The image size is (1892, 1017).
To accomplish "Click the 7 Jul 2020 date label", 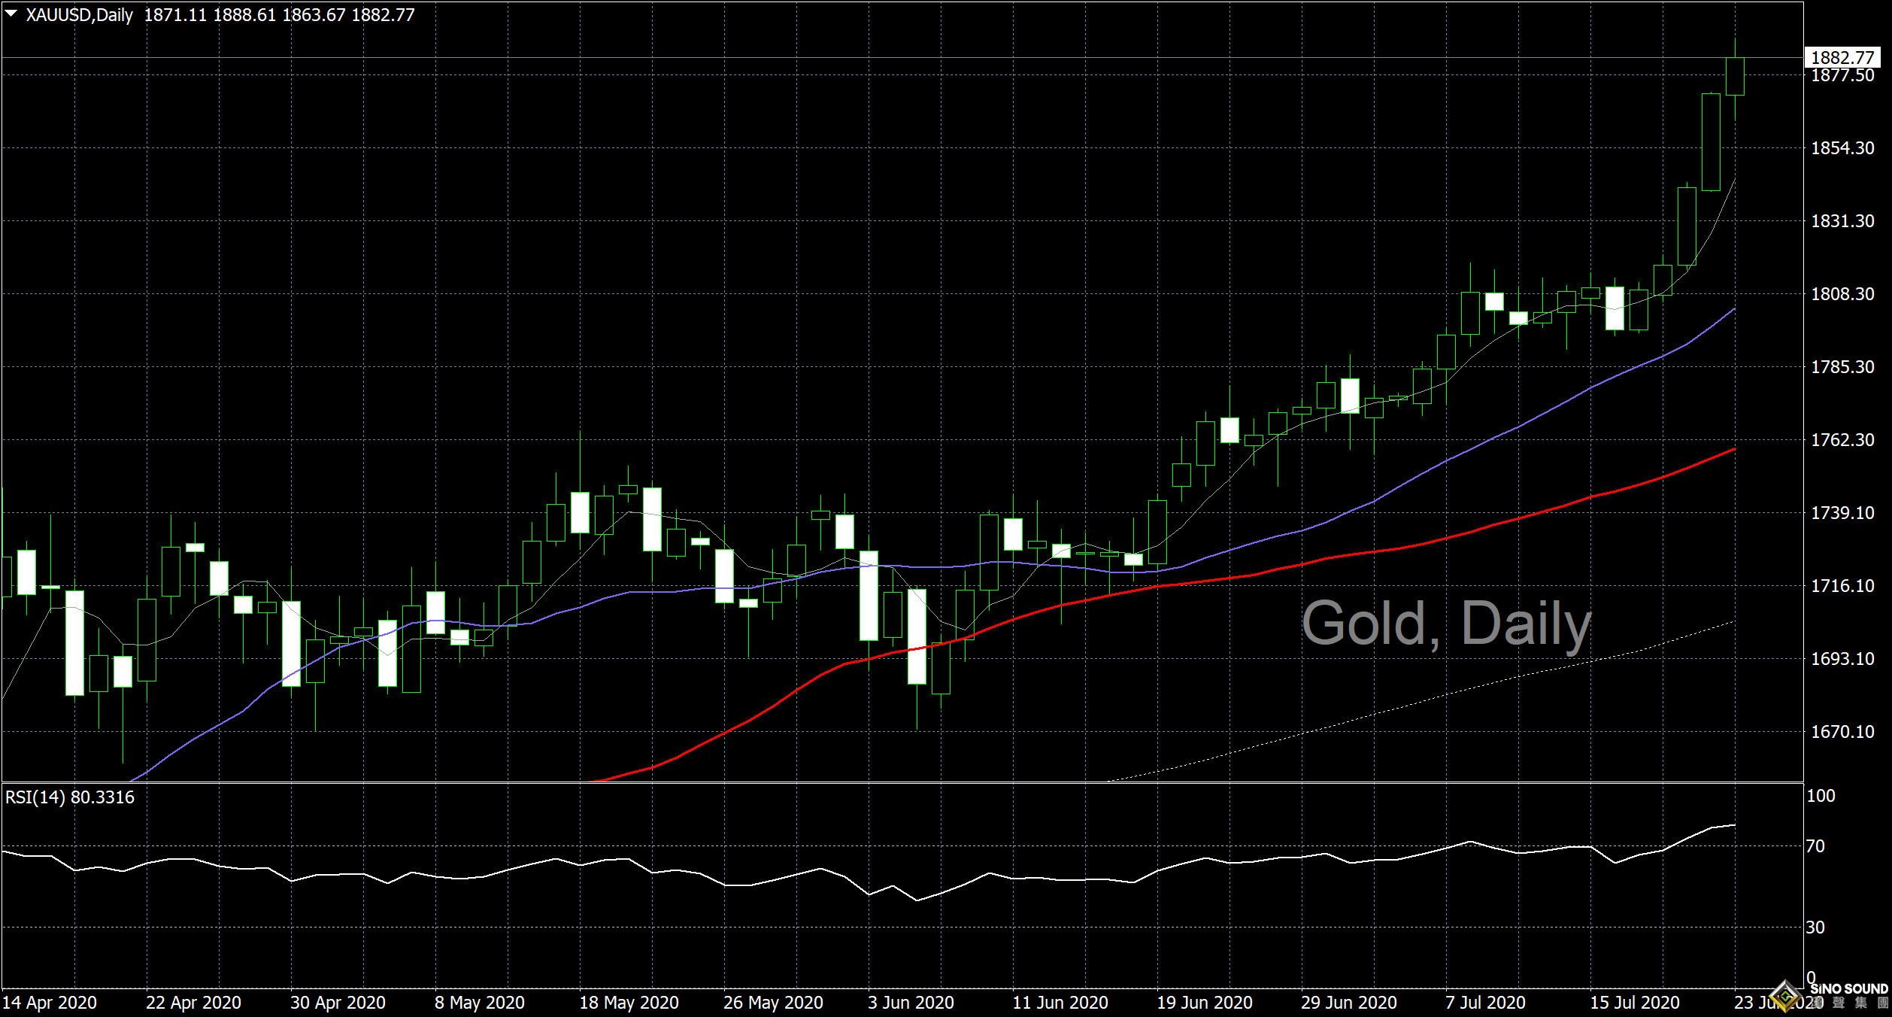I will pos(1485,1003).
